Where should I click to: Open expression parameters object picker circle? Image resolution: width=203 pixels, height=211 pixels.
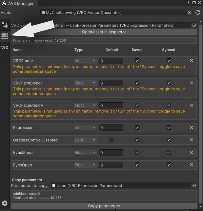point(194,25)
